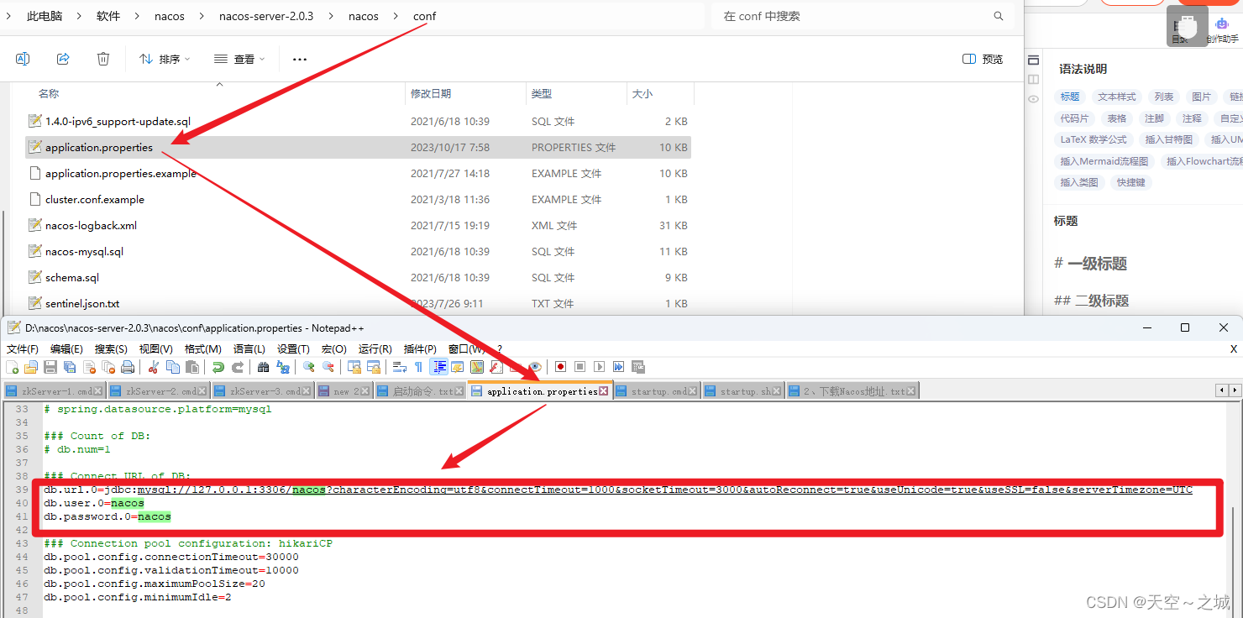1243x618 pixels.
Task: Select the nacos-mysql.sql file row
Action: (x=359, y=251)
